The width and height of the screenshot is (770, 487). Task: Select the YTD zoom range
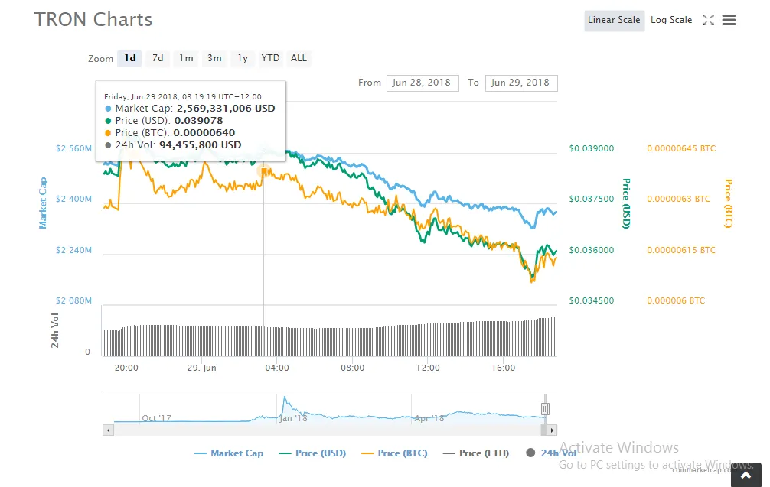point(270,58)
